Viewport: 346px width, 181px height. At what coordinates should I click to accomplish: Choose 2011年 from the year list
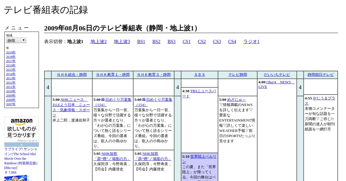11,87
